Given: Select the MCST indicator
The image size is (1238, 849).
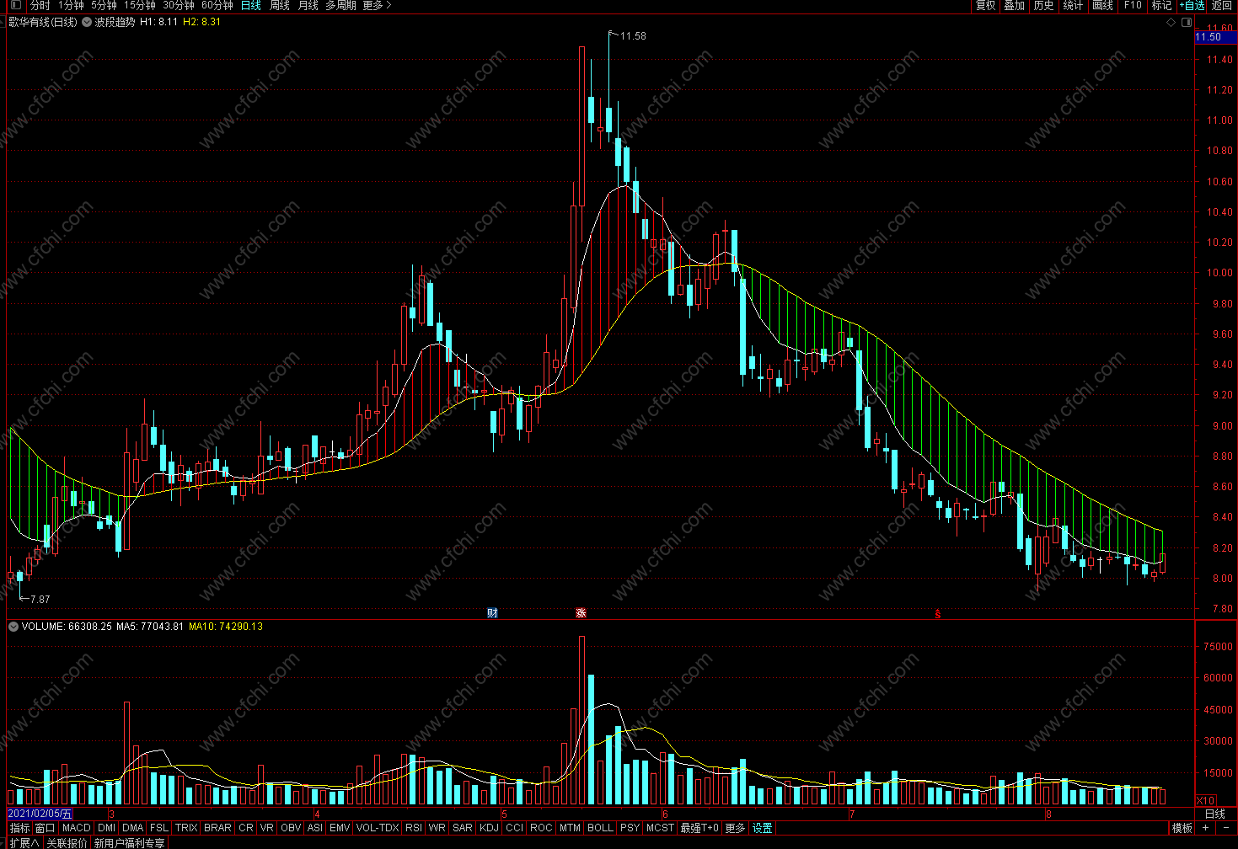Looking at the screenshot, I should [661, 828].
